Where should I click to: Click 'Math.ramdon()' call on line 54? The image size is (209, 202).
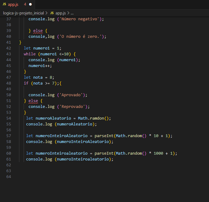click(x=93, y=118)
